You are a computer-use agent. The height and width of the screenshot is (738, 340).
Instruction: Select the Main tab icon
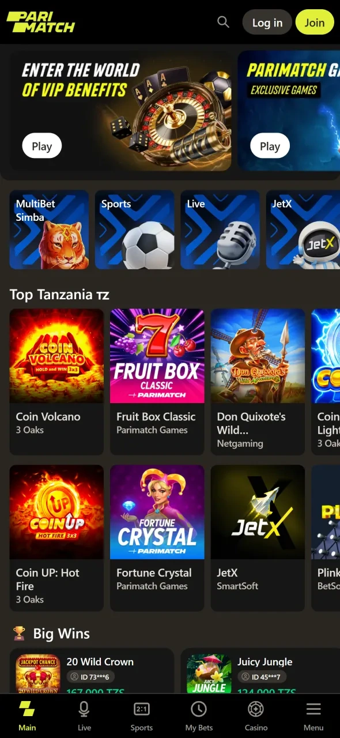pyautogui.click(x=27, y=709)
